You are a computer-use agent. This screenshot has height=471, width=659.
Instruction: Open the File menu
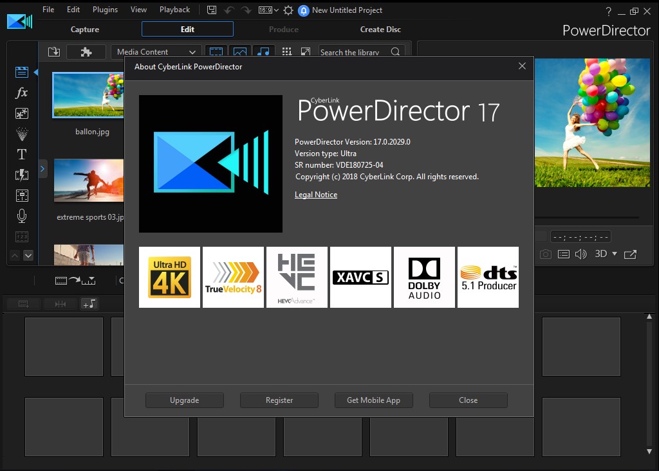coord(48,10)
